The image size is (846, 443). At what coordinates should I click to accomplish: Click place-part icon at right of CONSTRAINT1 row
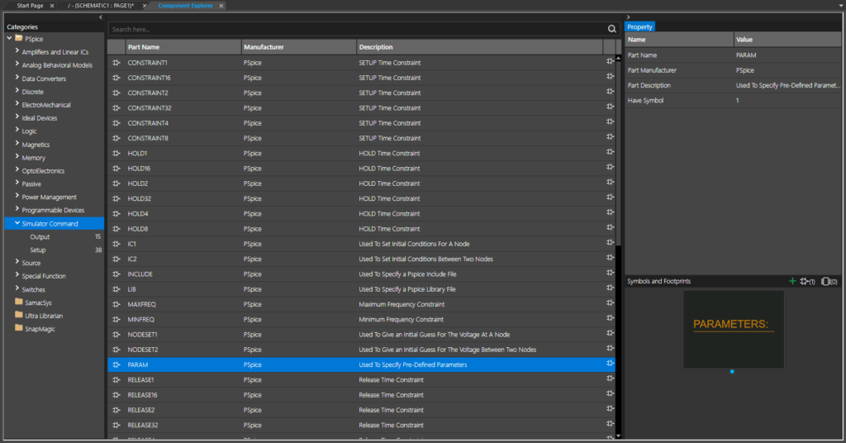pos(610,62)
